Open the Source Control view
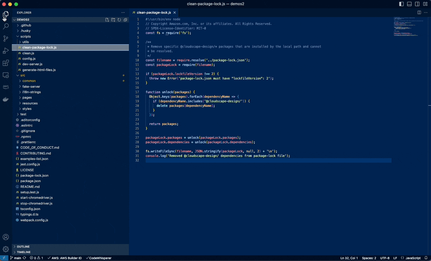Image resolution: width=431 pixels, height=261 pixels. point(6,39)
